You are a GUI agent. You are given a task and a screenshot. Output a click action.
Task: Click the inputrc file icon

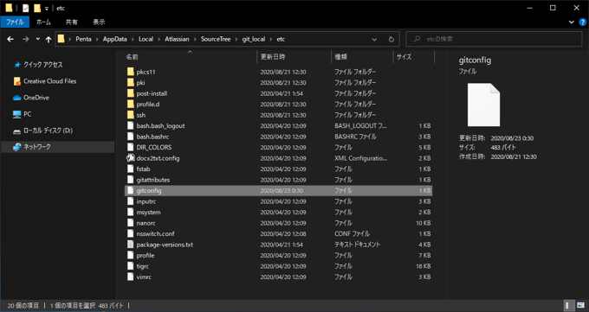[130, 201]
